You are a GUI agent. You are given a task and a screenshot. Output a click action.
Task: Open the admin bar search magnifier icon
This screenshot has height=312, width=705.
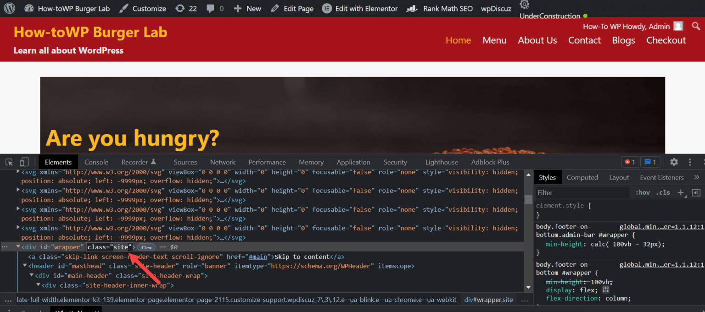tap(696, 26)
